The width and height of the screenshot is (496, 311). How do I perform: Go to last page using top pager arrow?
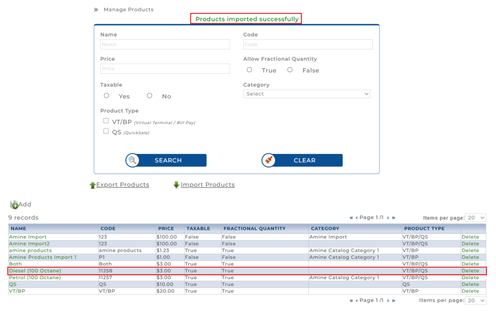click(x=393, y=218)
